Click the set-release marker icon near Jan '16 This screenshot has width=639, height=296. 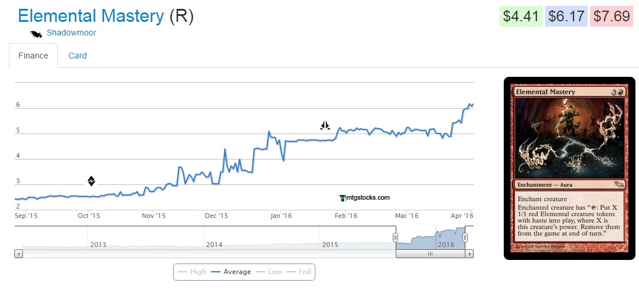click(325, 125)
